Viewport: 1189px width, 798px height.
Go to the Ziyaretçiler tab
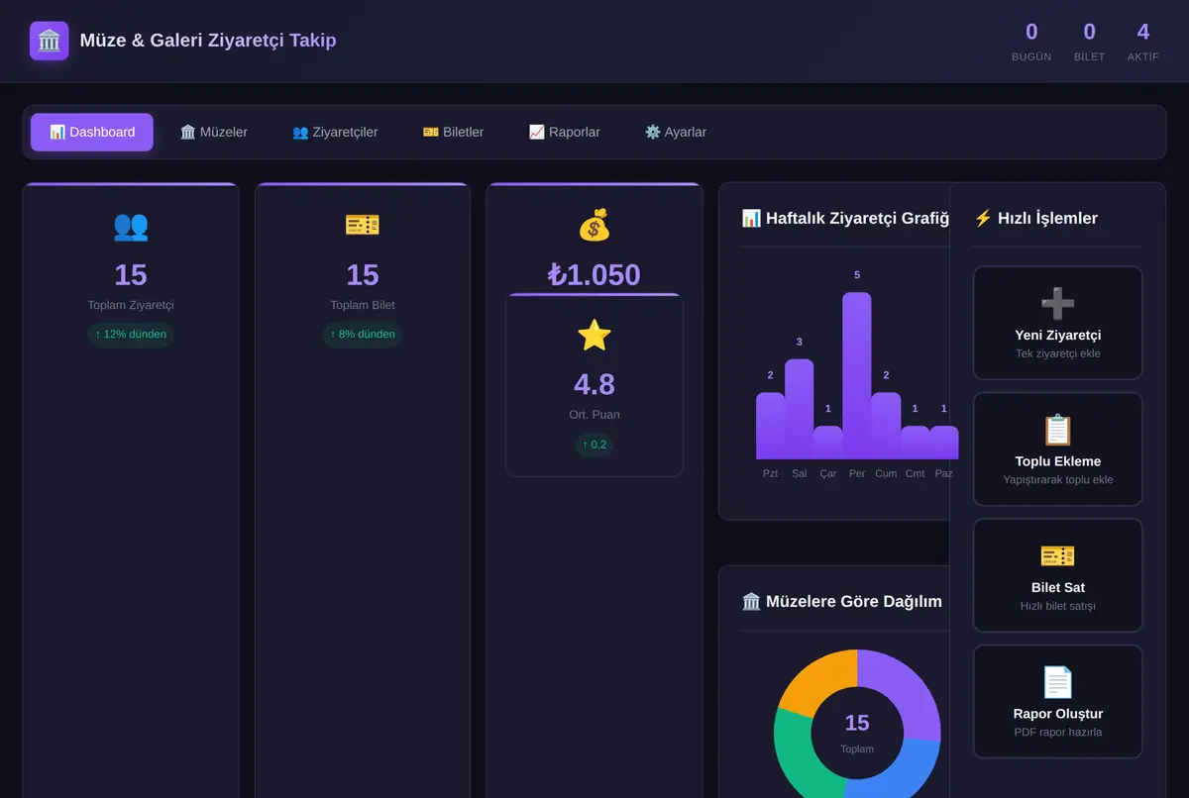[335, 132]
